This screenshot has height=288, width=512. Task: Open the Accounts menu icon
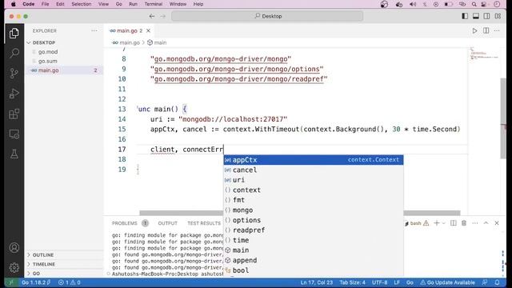click(14, 247)
